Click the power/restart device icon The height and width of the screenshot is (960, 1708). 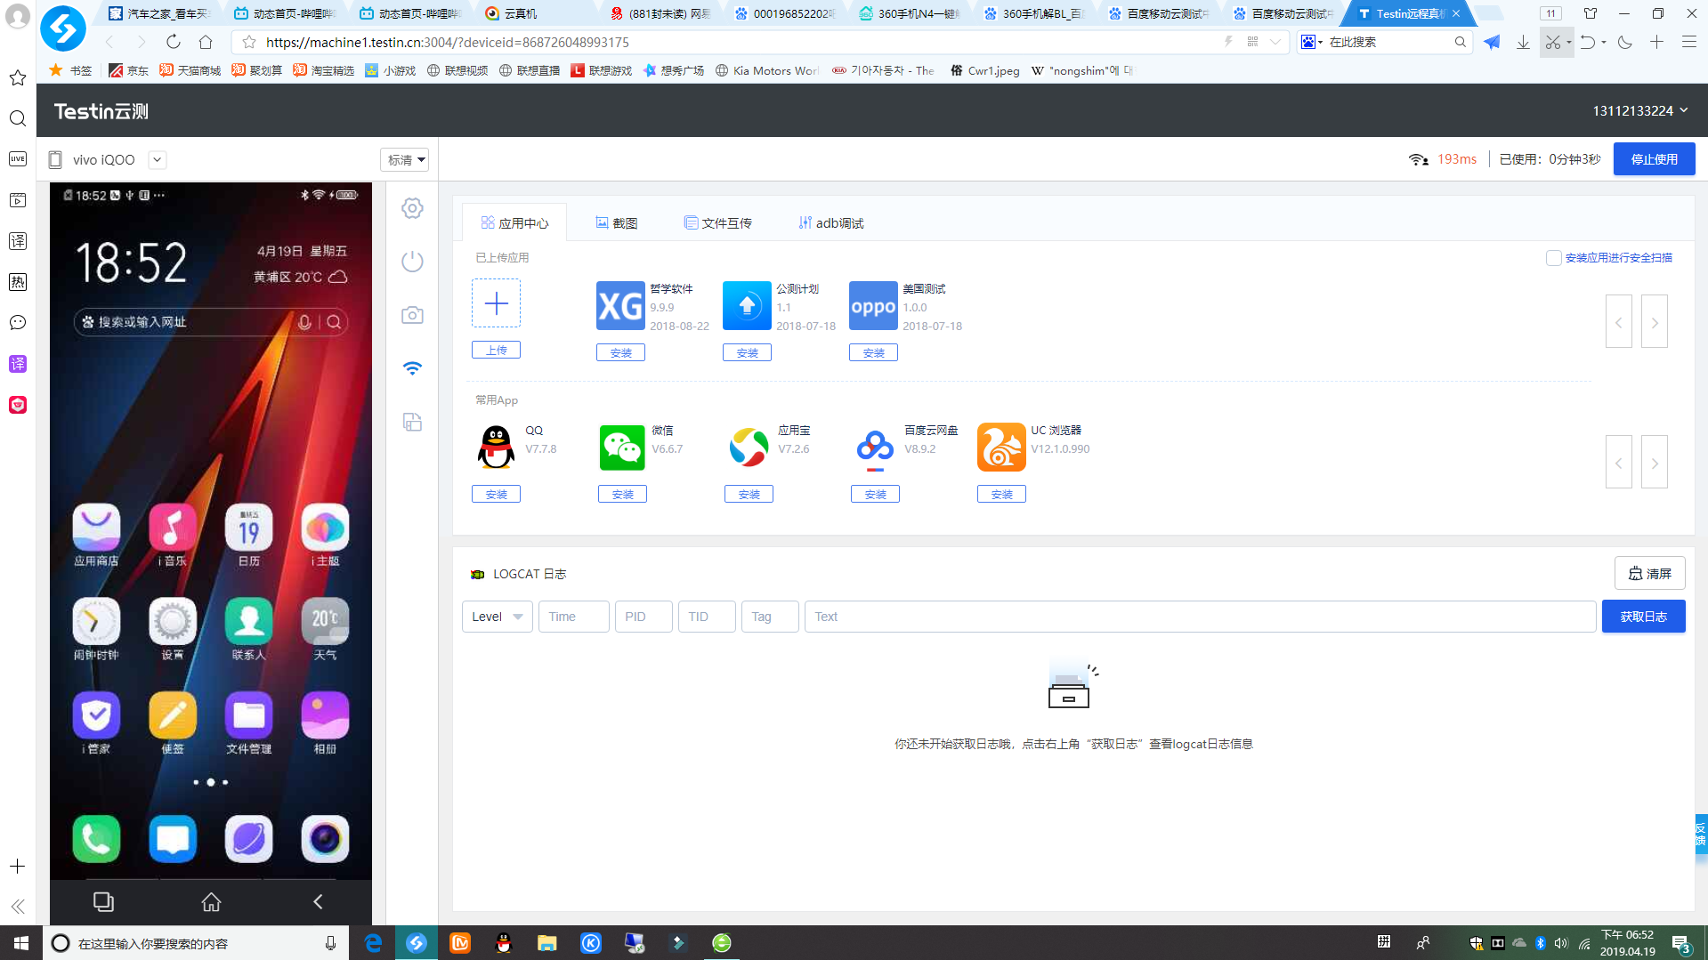(412, 261)
